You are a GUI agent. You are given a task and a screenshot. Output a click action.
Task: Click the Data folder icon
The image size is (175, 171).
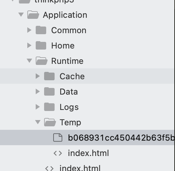coord(49,91)
